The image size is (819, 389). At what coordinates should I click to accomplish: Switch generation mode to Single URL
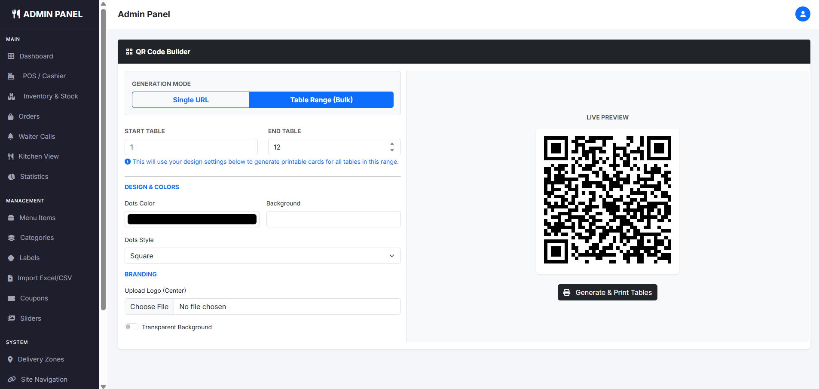[x=191, y=100]
